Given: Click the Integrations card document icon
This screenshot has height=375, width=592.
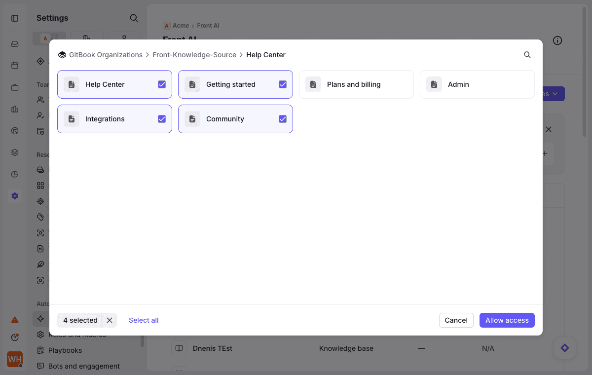Looking at the screenshot, I should [72, 119].
